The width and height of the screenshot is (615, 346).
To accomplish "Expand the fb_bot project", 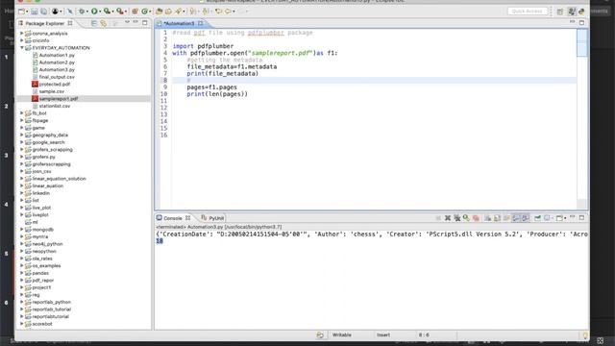I will 22,113.
